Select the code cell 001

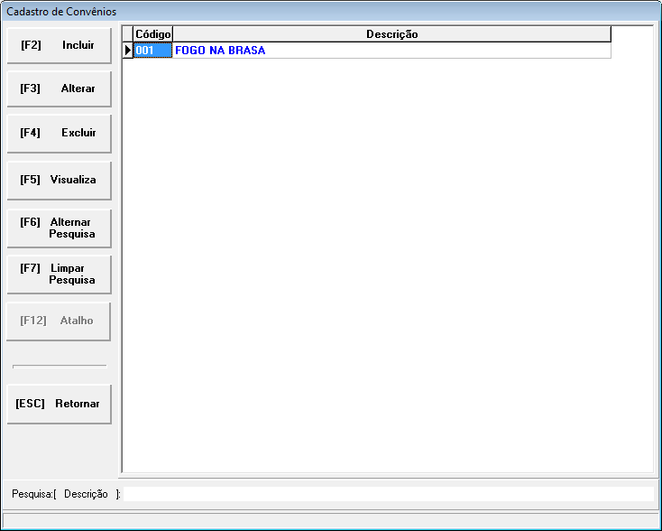click(x=152, y=51)
